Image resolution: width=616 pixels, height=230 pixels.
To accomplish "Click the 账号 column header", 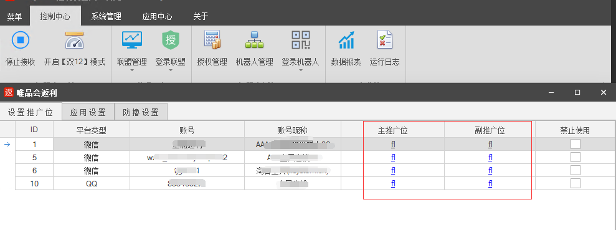I will click(x=187, y=130).
